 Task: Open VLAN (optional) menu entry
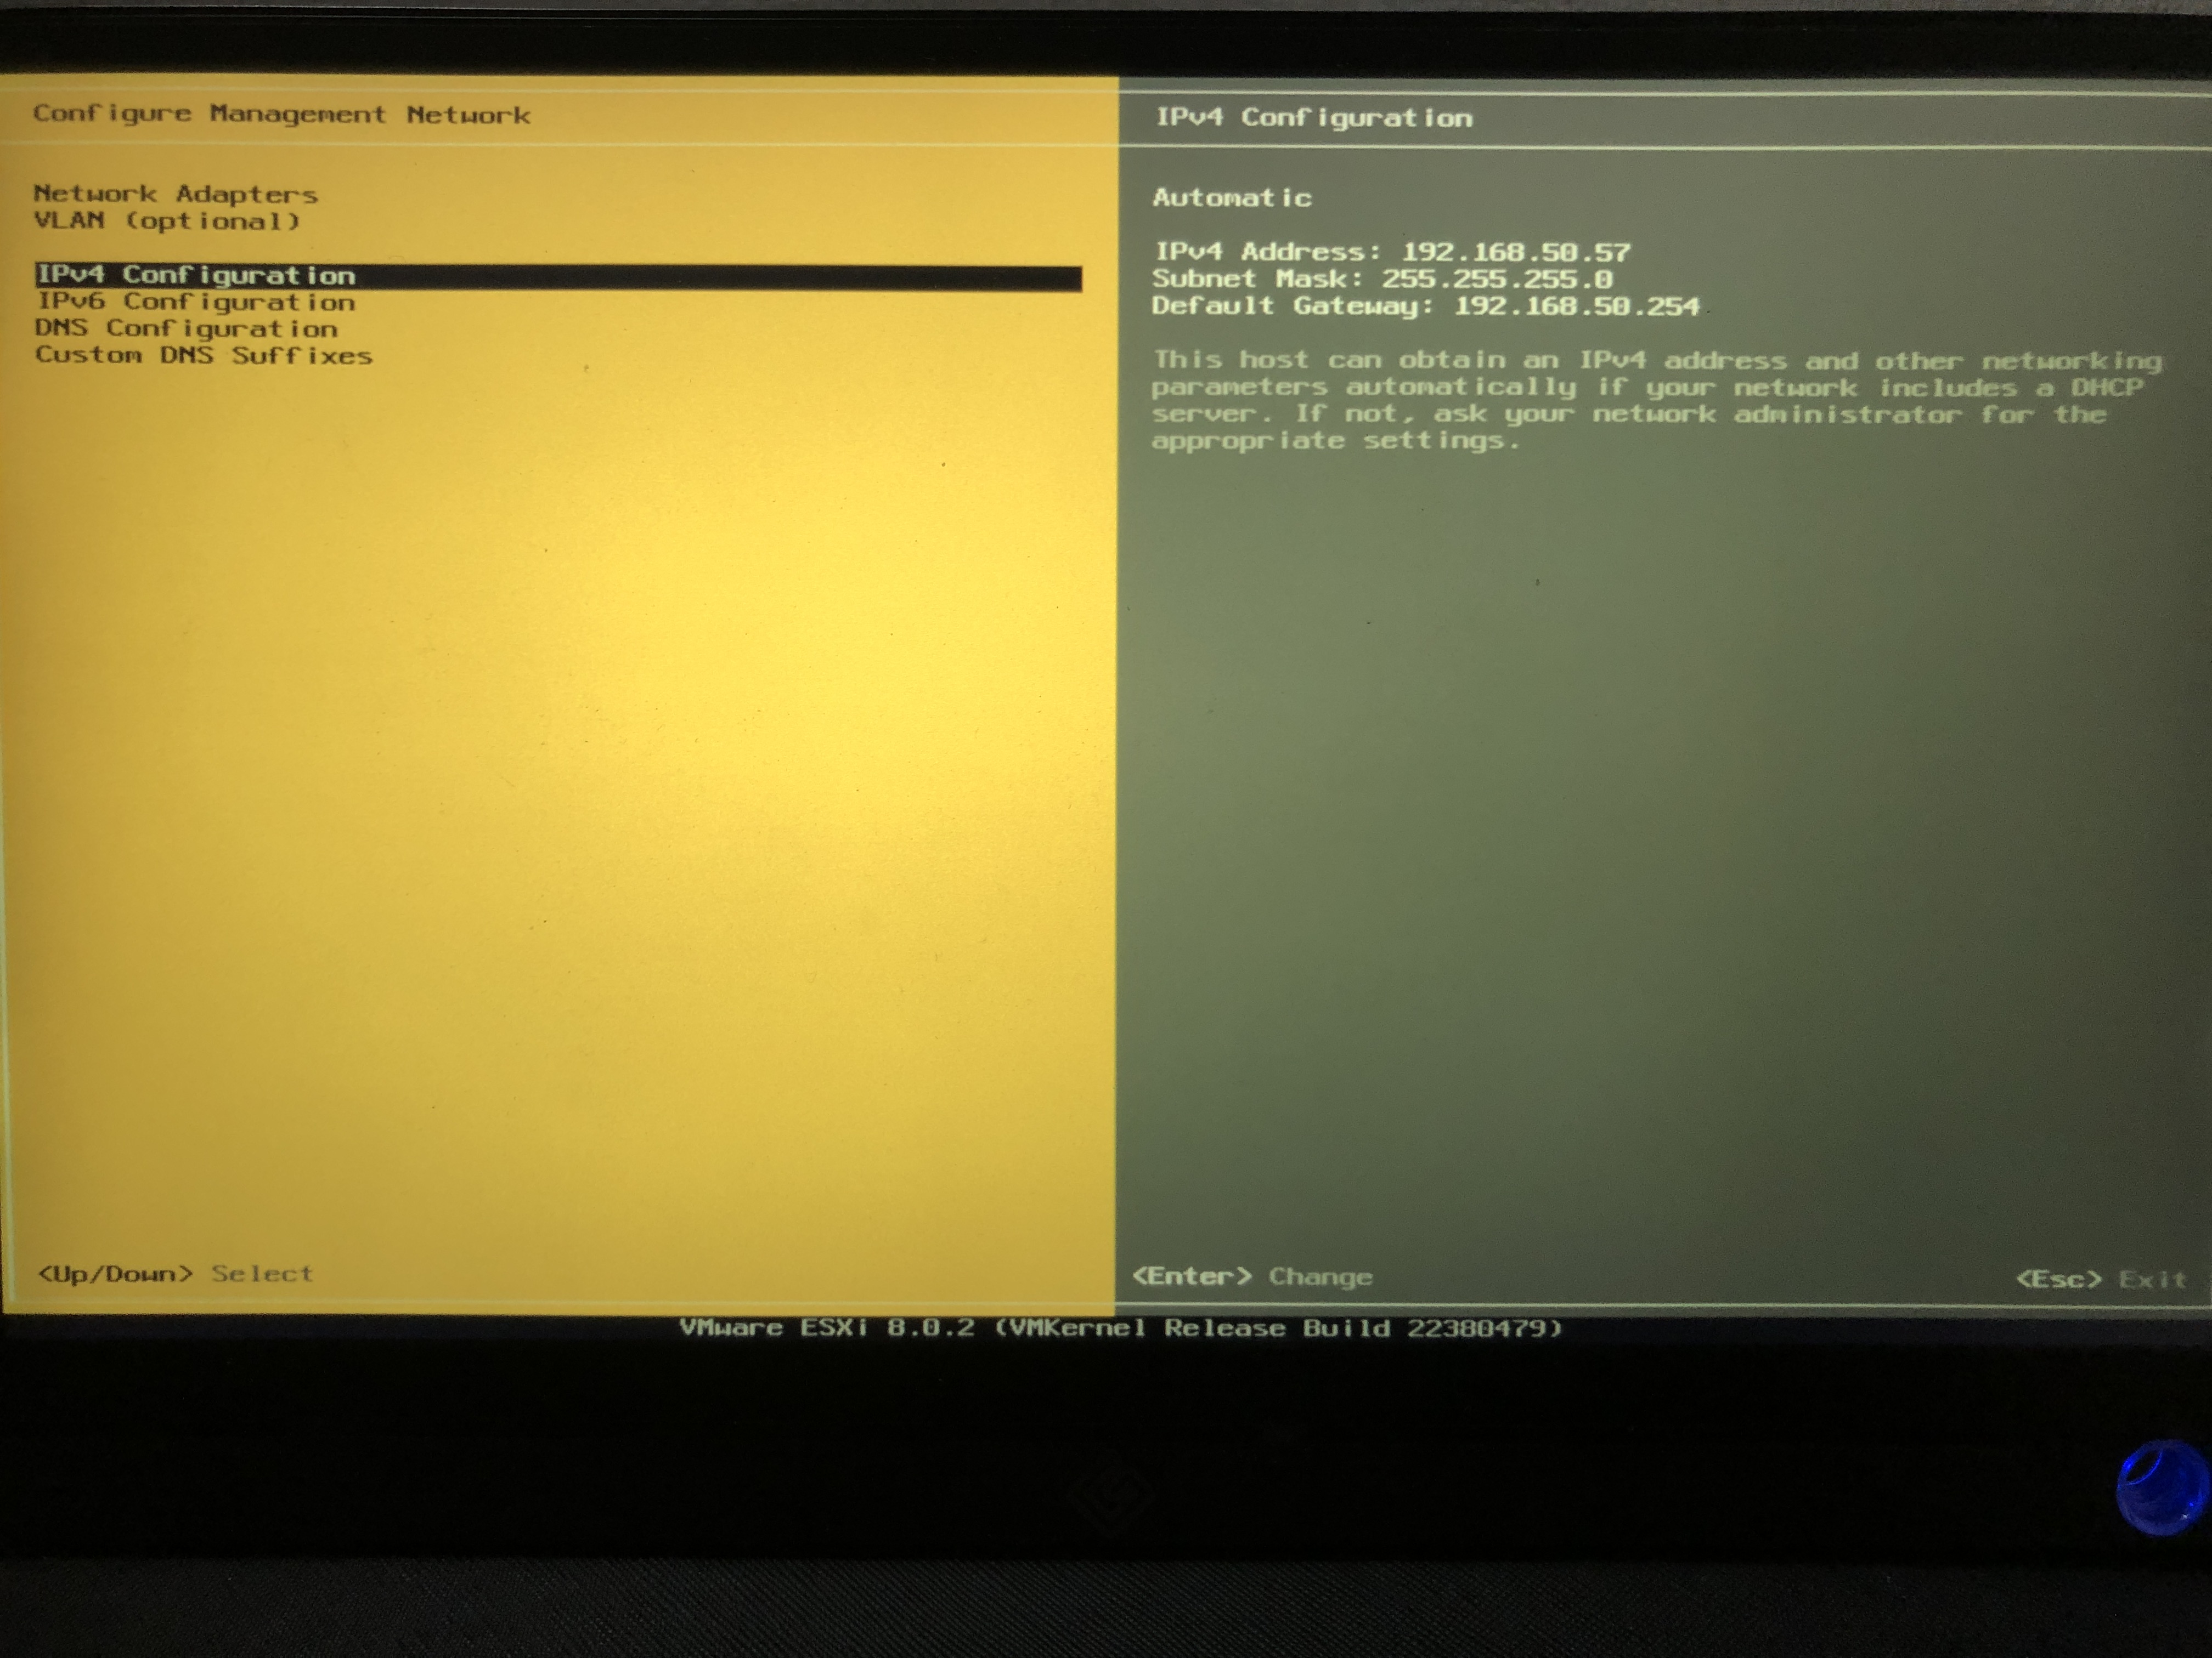click(x=167, y=221)
